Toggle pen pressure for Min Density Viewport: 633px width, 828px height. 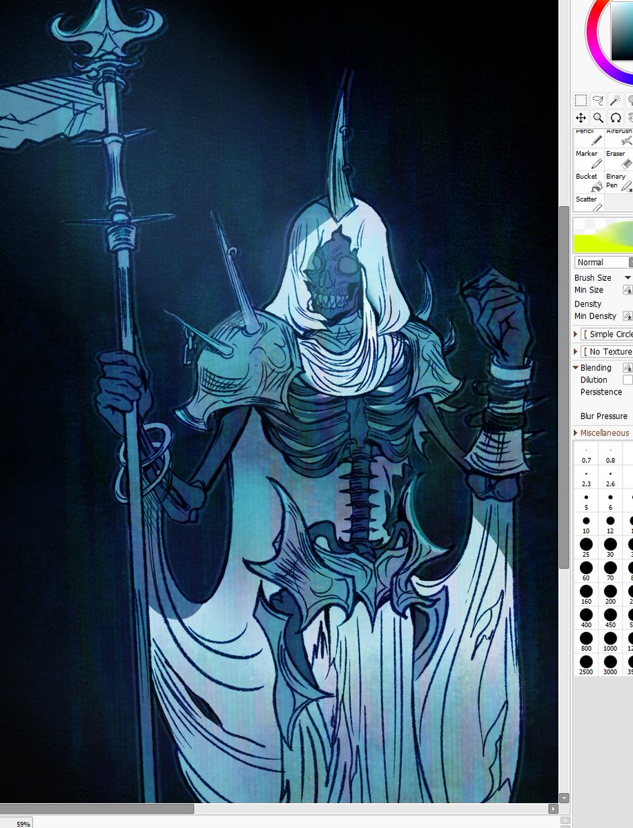pos(628,316)
